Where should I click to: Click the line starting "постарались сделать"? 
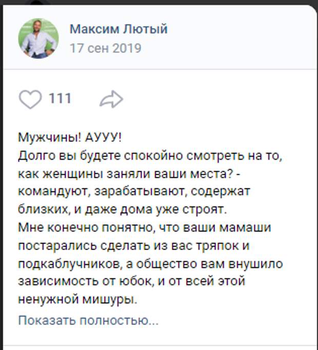[x=134, y=245]
